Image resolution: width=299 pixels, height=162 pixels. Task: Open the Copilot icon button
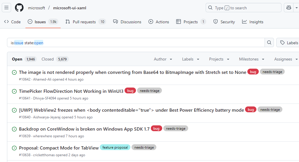pyautogui.click(x=289, y=8)
